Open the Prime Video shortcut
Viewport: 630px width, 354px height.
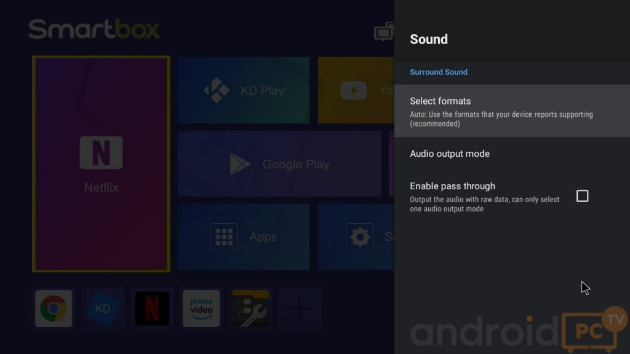click(201, 308)
